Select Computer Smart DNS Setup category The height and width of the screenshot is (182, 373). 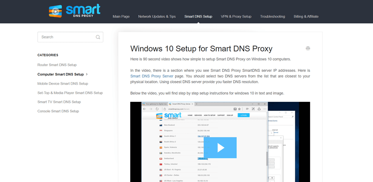(x=61, y=74)
